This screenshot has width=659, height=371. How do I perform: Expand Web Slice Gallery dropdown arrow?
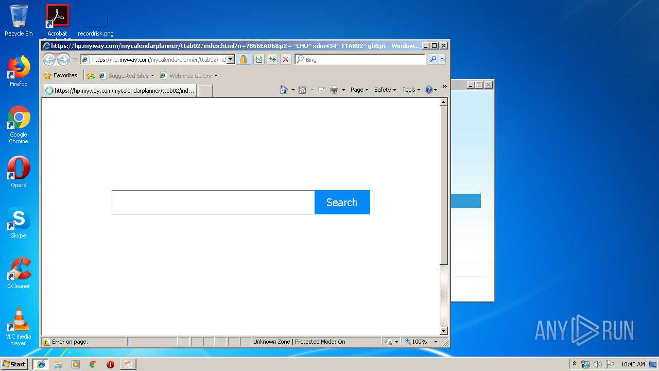pyautogui.click(x=216, y=76)
